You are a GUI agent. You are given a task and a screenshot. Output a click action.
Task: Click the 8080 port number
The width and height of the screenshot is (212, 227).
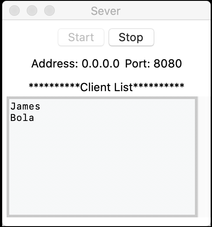(x=168, y=64)
